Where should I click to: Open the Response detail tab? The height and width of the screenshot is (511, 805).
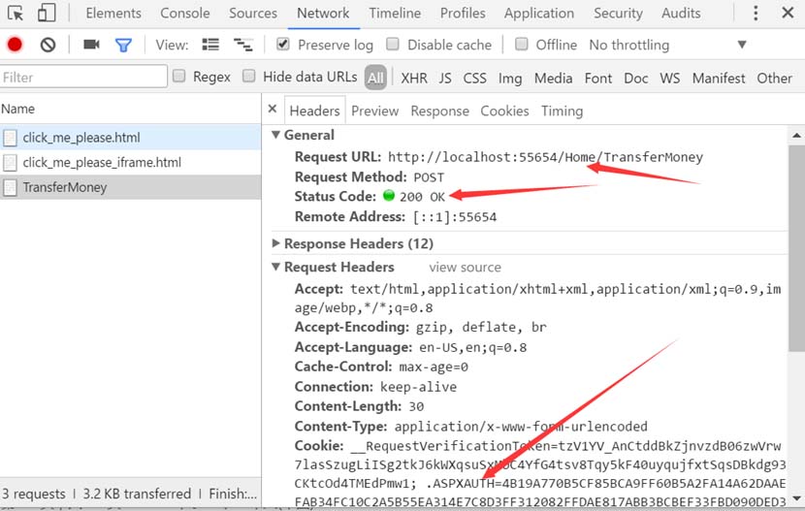[440, 111]
